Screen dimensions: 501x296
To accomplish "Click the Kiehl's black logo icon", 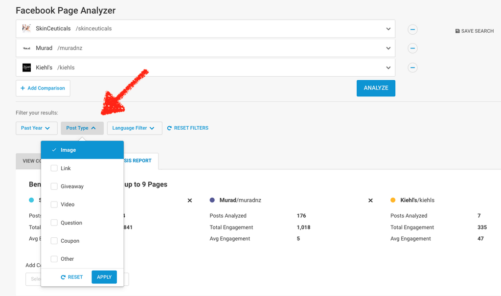I will (x=26, y=68).
